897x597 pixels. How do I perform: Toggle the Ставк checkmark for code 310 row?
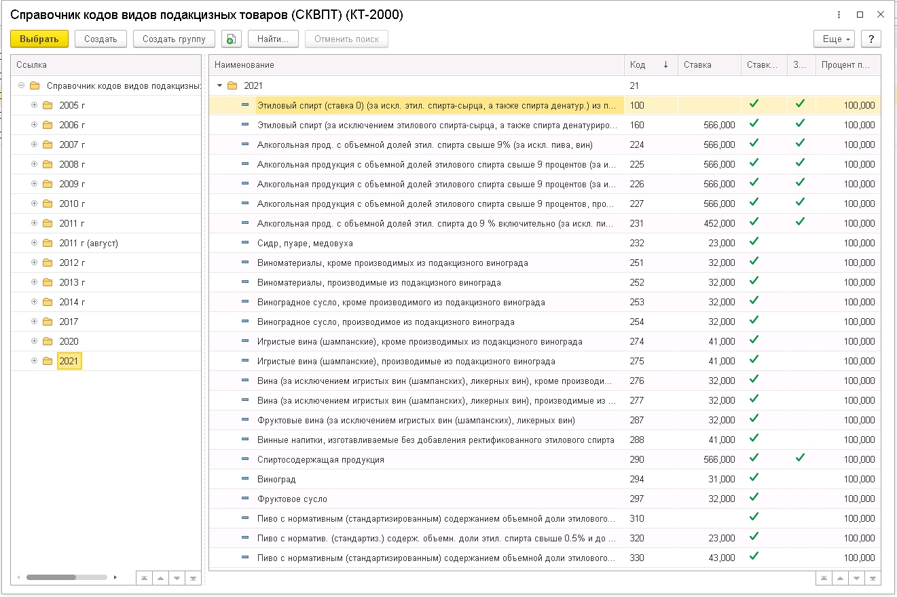pos(754,517)
